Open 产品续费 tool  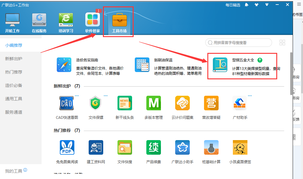coord(154,147)
